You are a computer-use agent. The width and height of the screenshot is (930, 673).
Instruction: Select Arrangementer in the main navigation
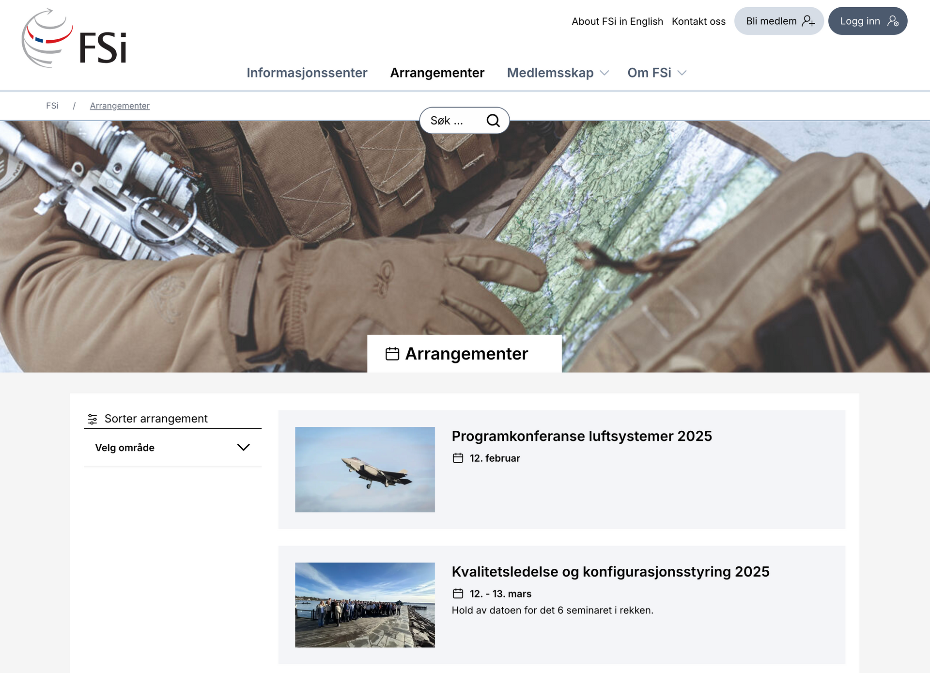[437, 73]
